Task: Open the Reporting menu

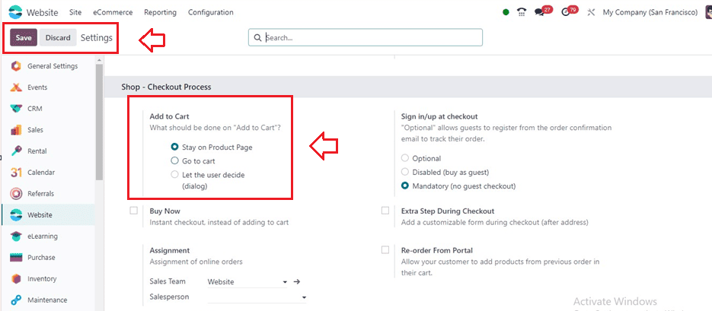Action: click(160, 12)
